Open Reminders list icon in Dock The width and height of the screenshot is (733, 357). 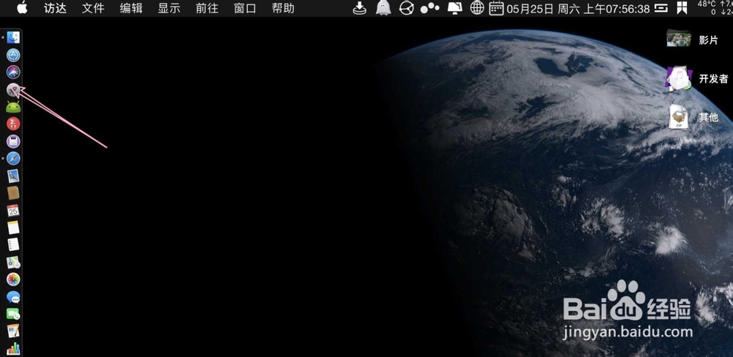click(13, 244)
